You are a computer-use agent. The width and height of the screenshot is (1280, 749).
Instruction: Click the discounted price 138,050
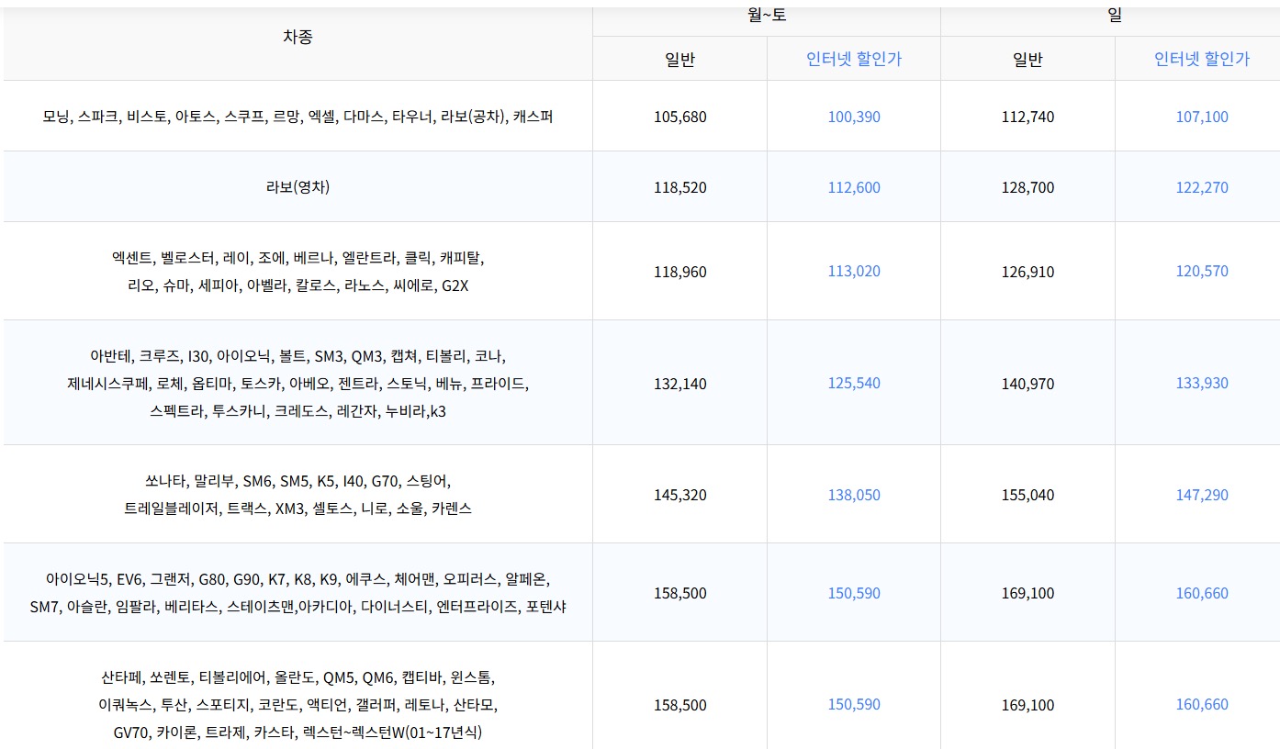[854, 495]
